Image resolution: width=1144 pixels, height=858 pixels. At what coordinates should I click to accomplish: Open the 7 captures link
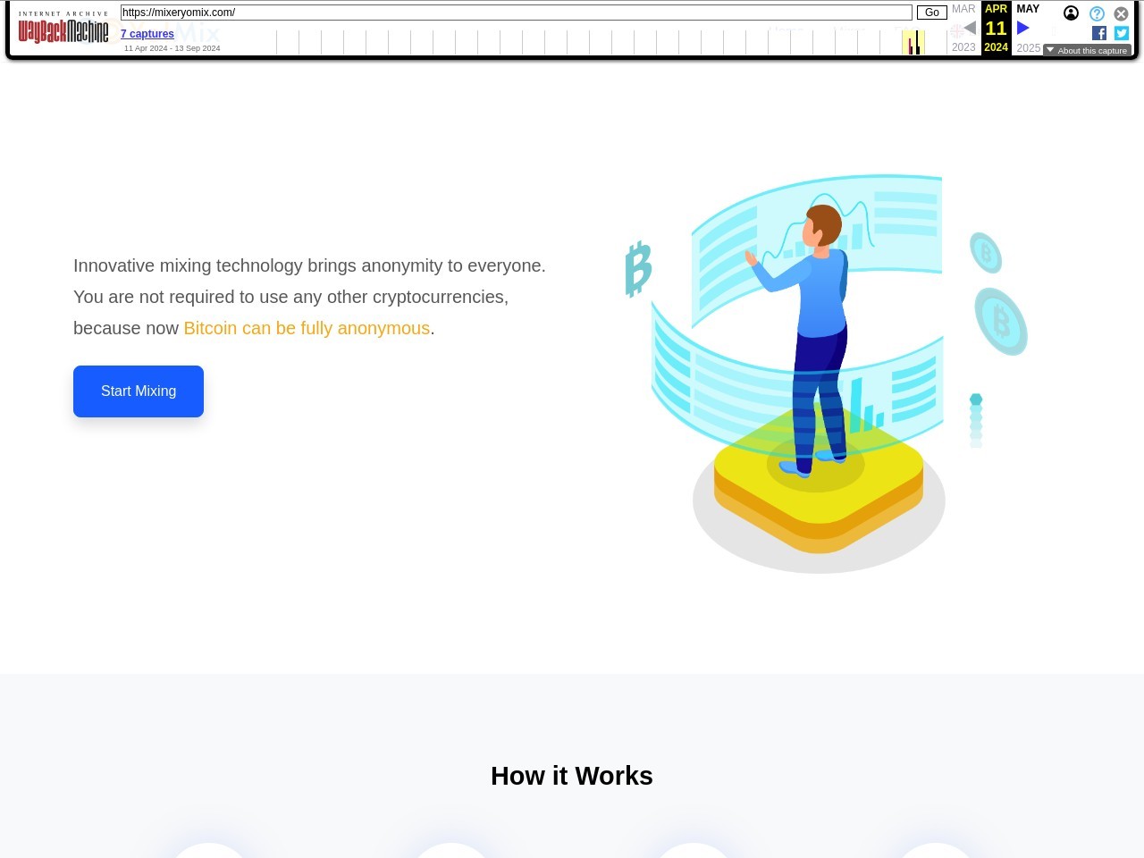(147, 34)
